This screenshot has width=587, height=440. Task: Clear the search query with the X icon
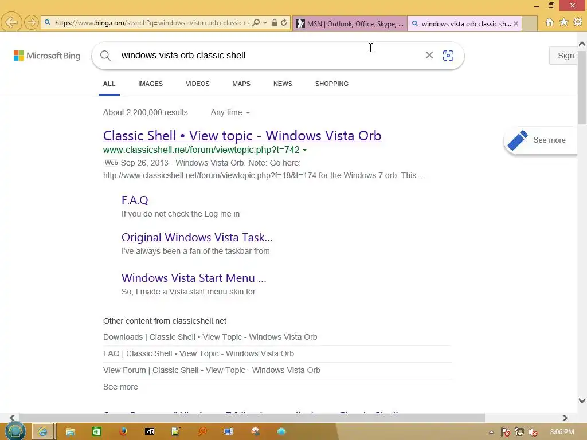click(x=429, y=56)
